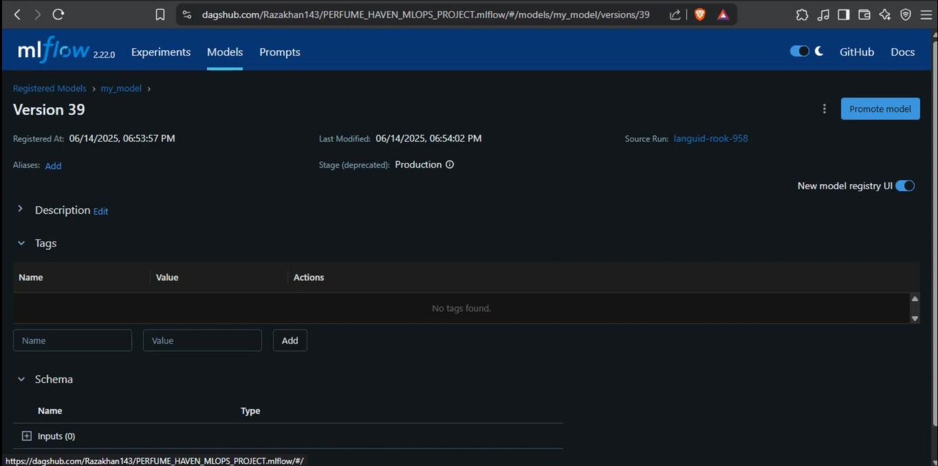Expand the Description section
Screen dimensions: 938x466
pyautogui.click(x=21, y=210)
